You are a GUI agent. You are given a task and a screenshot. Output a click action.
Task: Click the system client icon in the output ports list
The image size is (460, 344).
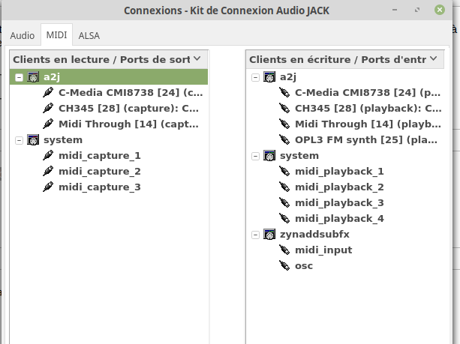(x=32, y=139)
